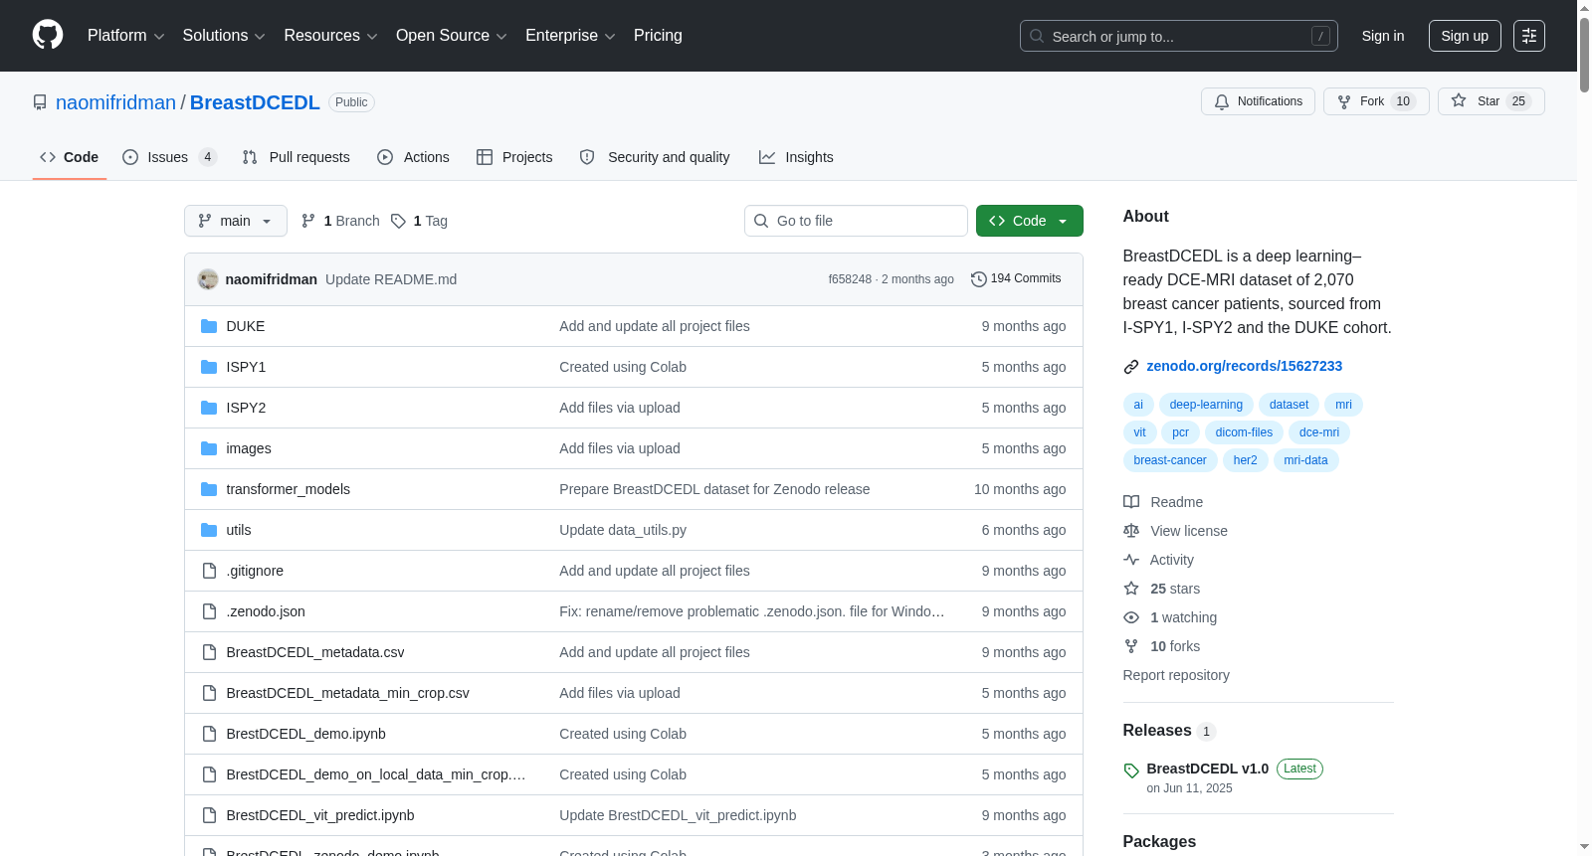Image resolution: width=1592 pixels, height=856 pixels.
Task: Open the transformer_models folder icon
Action: [209, 489]
